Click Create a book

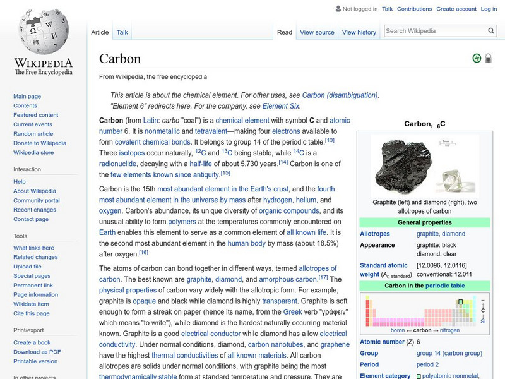32,342
